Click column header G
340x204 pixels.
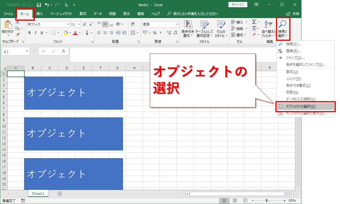[x=117, y=68]
